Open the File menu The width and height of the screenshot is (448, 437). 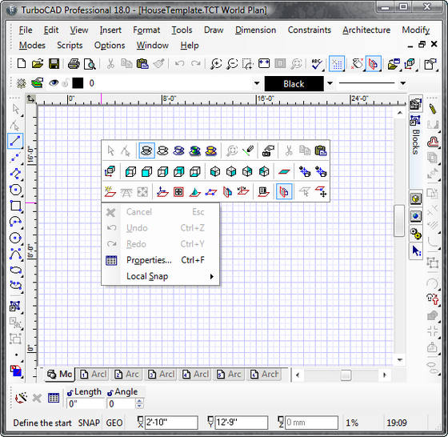click(26, 30)
